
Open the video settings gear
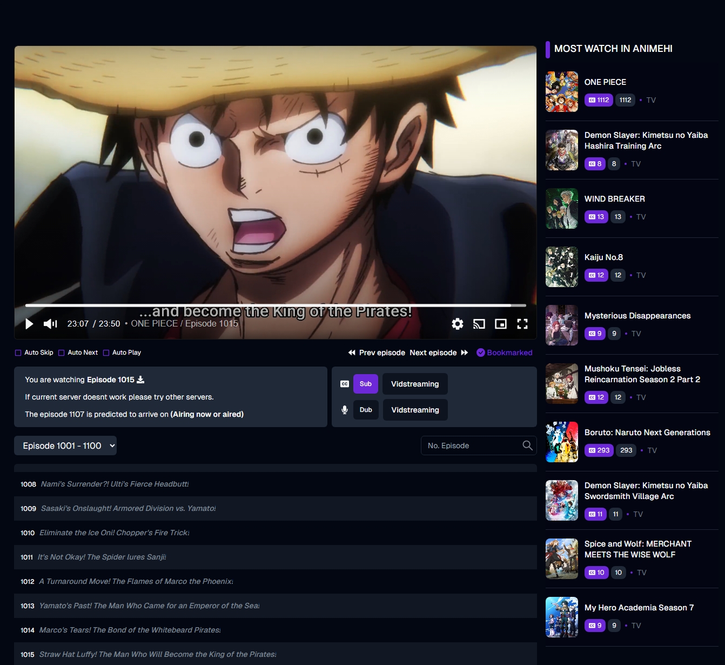click(458, 324)
